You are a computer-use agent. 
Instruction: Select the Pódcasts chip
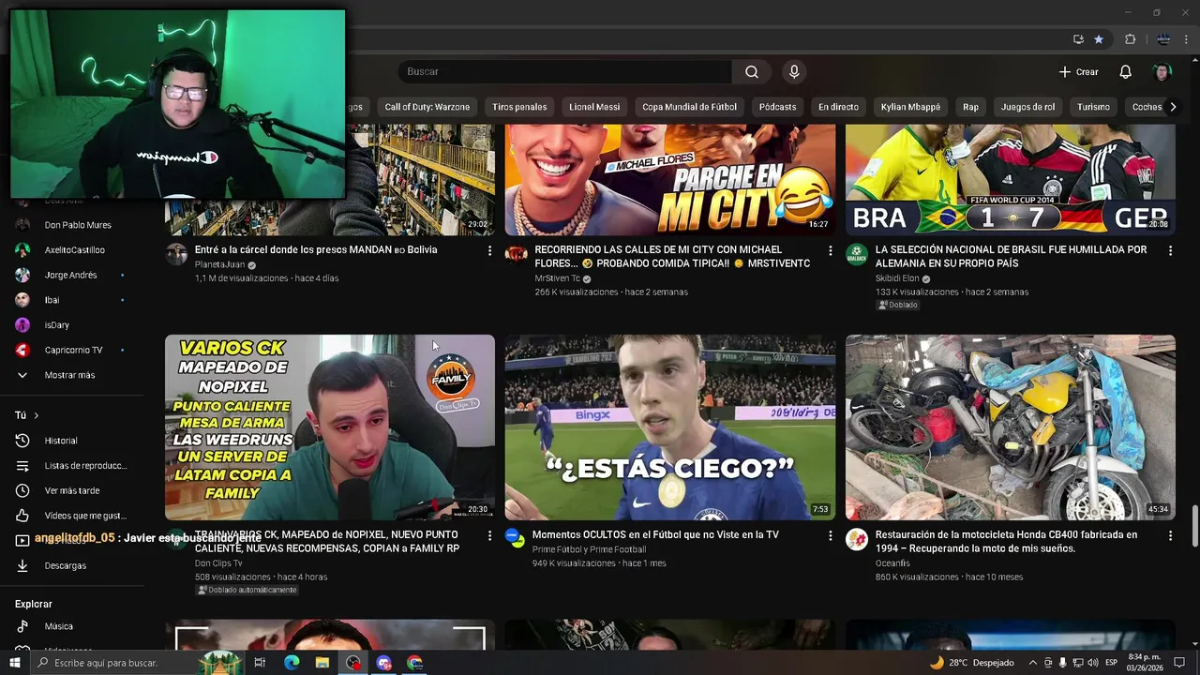[777, 107]
